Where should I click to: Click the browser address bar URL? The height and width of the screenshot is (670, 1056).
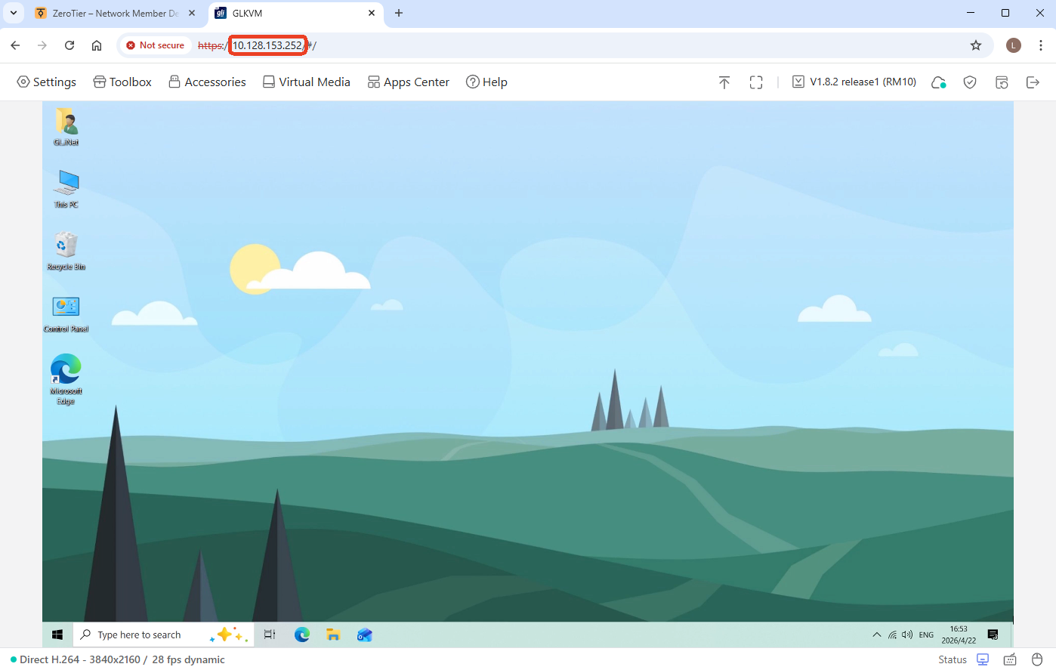(267, 45)
